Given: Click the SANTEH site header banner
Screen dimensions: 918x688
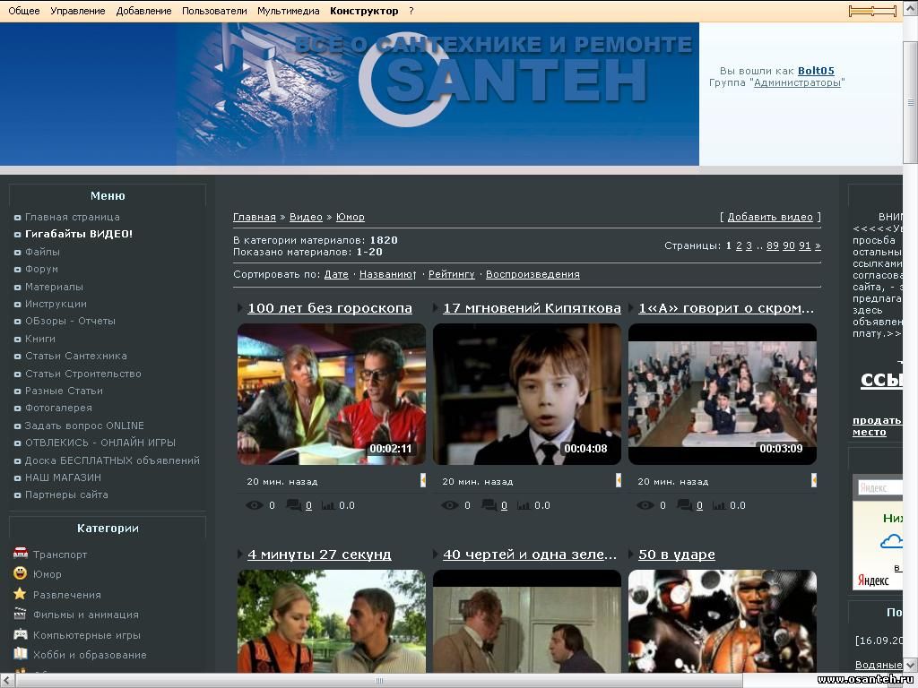Looking at the screenshot, I should [x=350, y=93].
